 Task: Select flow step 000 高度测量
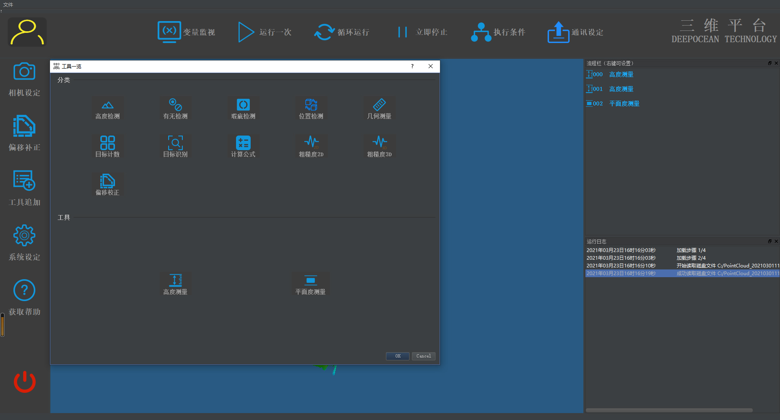tap(610, 74)
